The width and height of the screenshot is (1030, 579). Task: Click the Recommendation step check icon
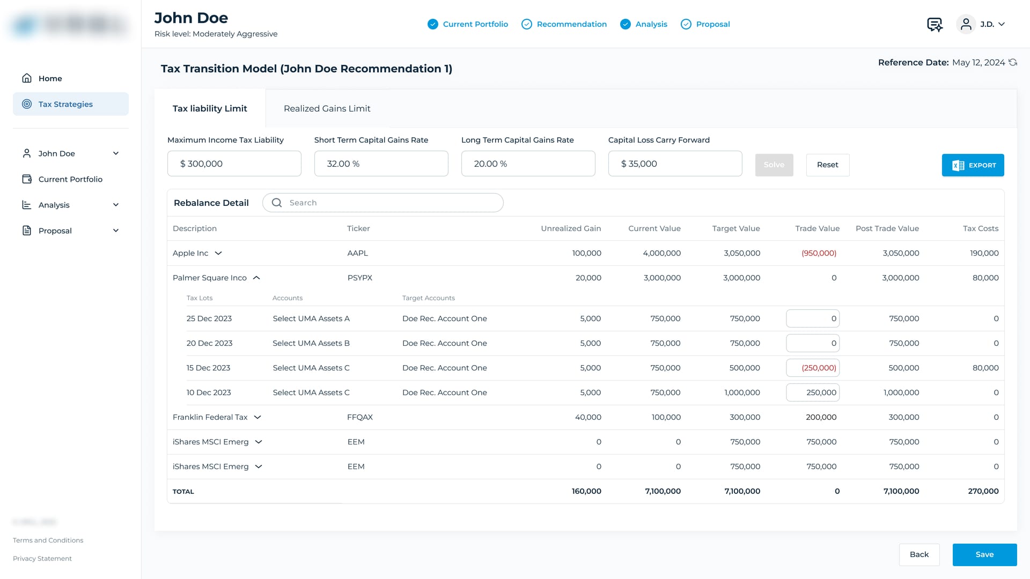coord(527,24)
